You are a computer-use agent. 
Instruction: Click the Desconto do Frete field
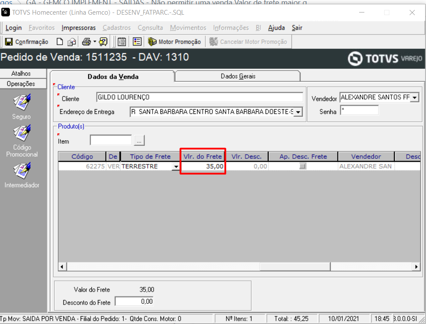tap(134, 302)
